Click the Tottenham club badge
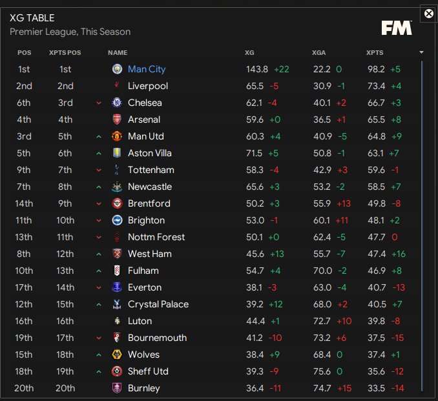The width and height of the screenshot is (438, 401). 117,170
